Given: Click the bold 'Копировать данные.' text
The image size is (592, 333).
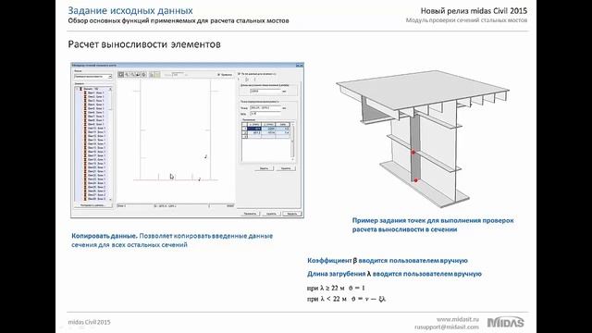Looking at the screenshot, I should tap(105, 236).
